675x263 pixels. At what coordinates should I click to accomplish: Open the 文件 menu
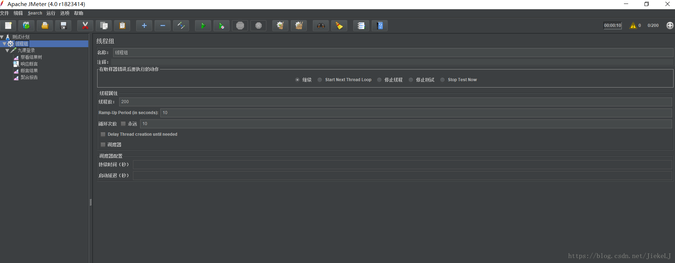pyautogui.click(x=5, y=13)
